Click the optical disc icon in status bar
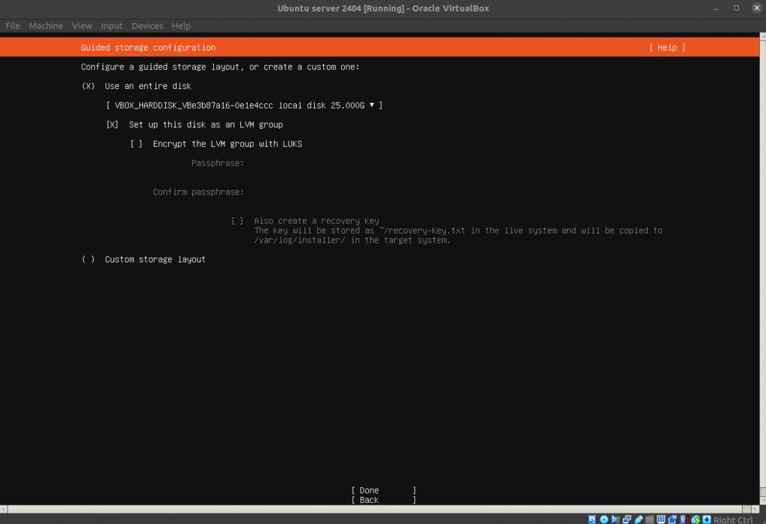The width and height of the screenshot is (766, 524). click(604, 520)
